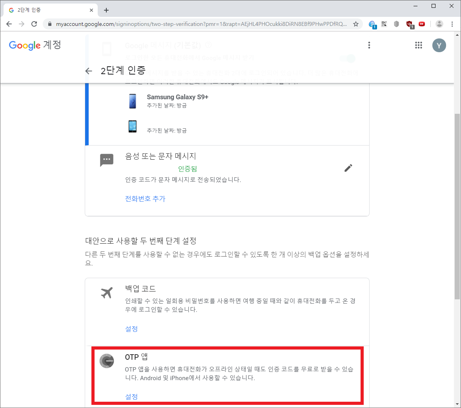The height and width of the screenshot is (408, 461).
Task: Click the browser forward arrow
Action: [x=22, y=24]
